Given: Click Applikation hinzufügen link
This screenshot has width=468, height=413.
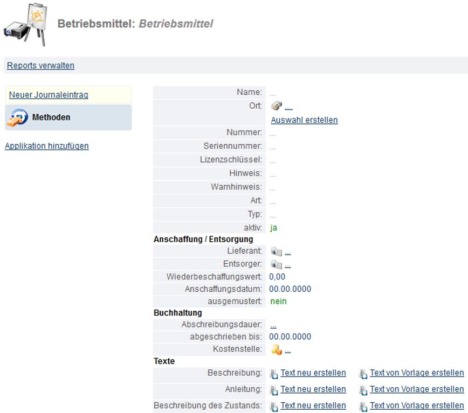Looking at the screenshot, I should (47, 146).
